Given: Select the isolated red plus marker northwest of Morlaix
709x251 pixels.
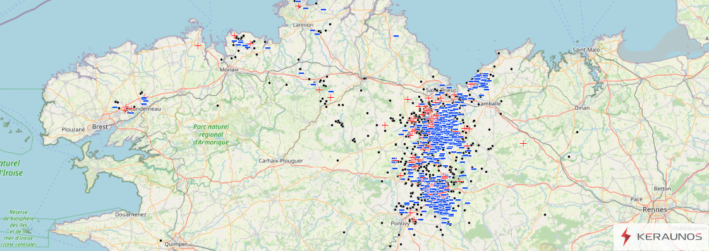Looking at the screenshot, I should click(x=198, y=45).
